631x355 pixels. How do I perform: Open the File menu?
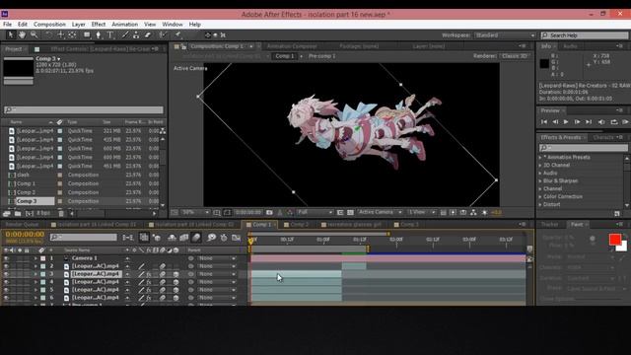[7, 24]
